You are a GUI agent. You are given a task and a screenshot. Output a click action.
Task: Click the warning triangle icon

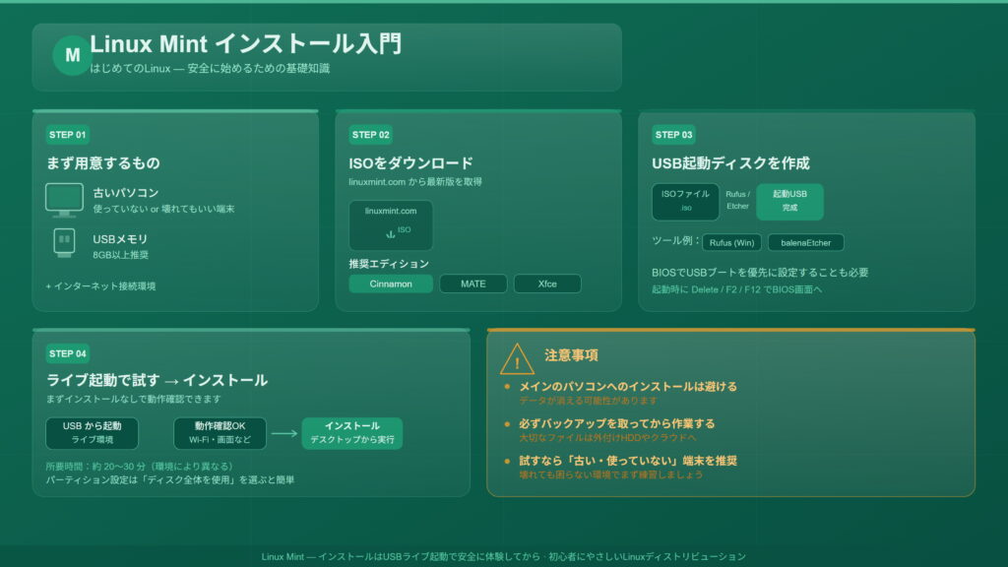click(516, 358)
